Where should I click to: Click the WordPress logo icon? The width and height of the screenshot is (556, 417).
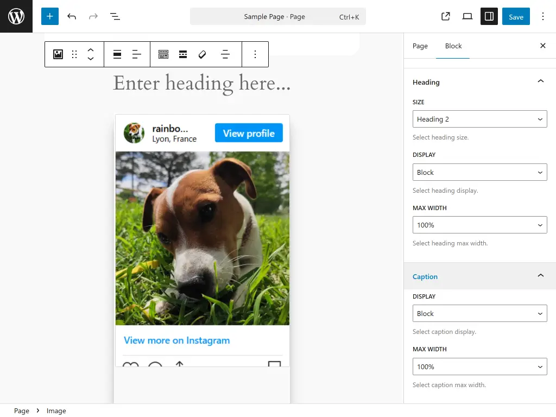[16, 16]
